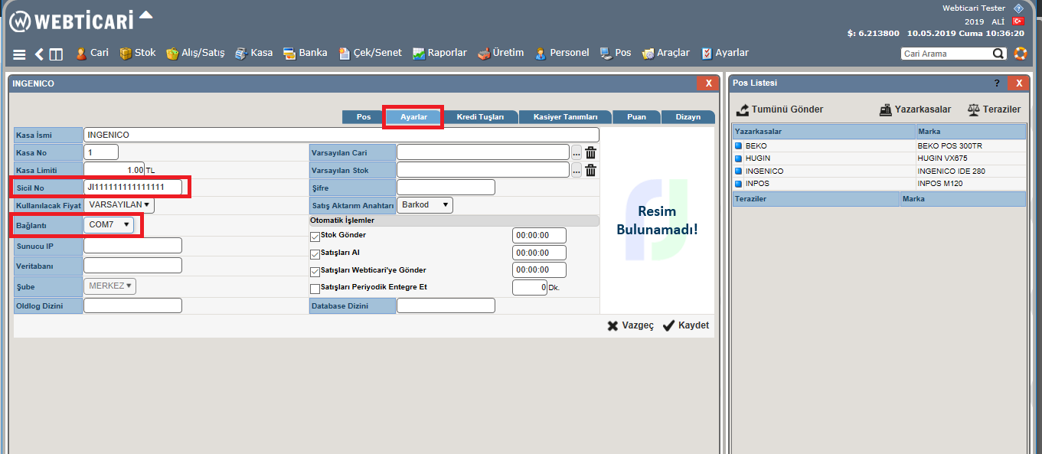Delete the Varsayılan Cari with trash icon
Viewport: 1042px width, 454px height.
pyautogui.click(x=590, y=152)
